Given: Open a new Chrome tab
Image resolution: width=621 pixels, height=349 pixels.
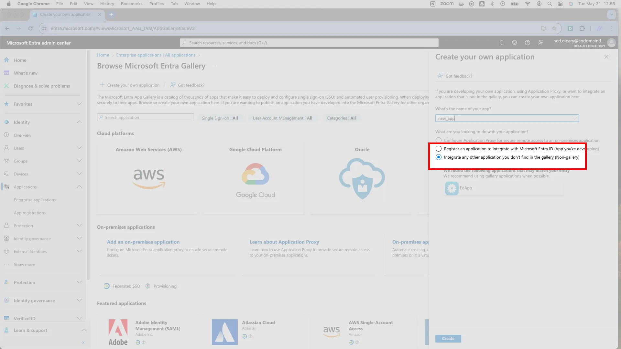Looking at the screenshot, I should point(111,15).
